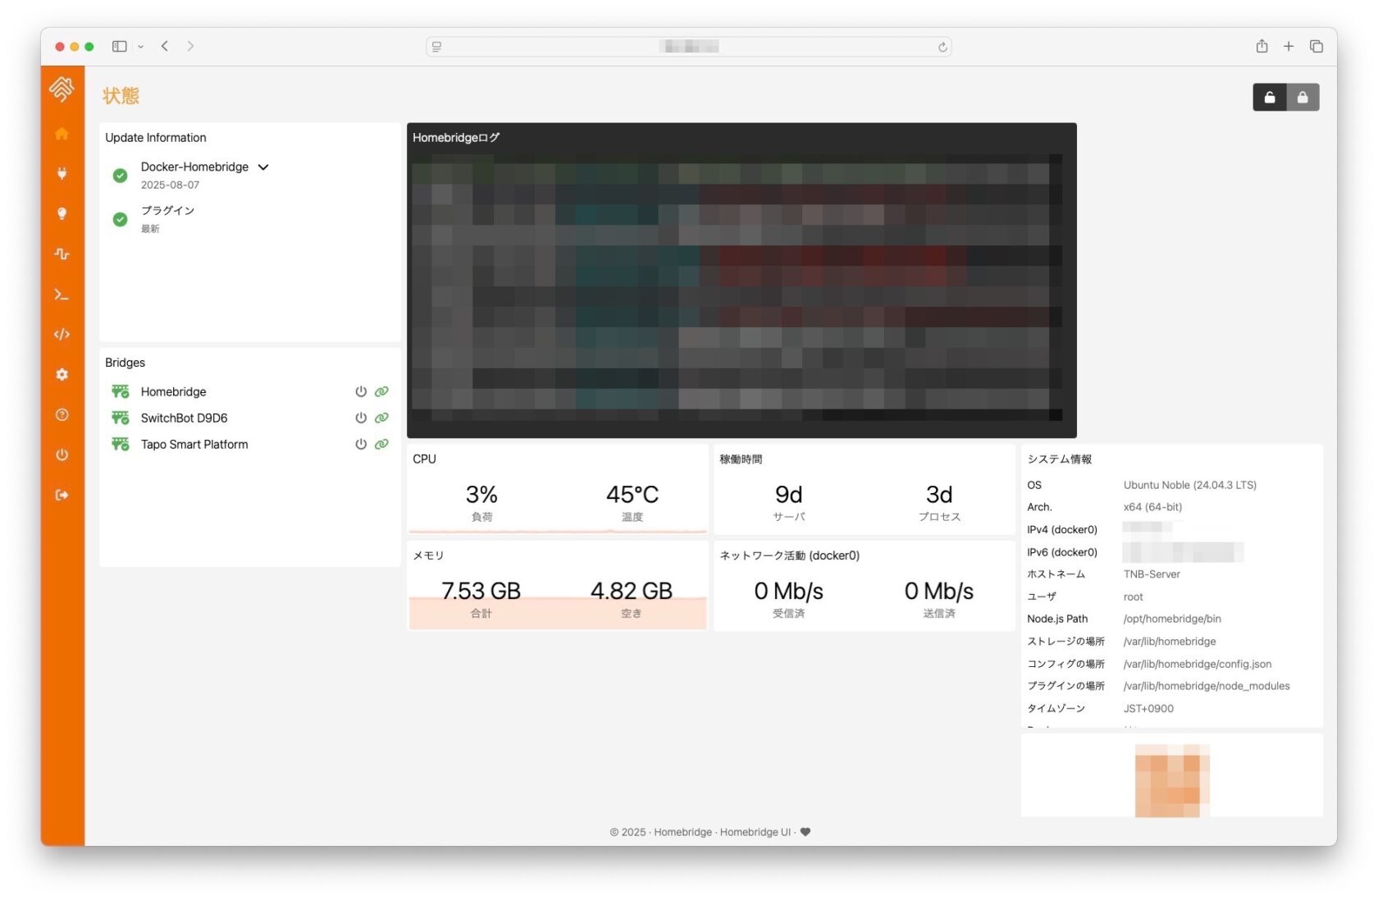Expand the Docker-Homebridge chevron

click(x=263, y=167)
